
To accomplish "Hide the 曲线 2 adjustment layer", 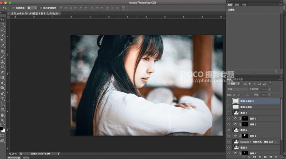I will pyautogui.click(x=228, y=124).
